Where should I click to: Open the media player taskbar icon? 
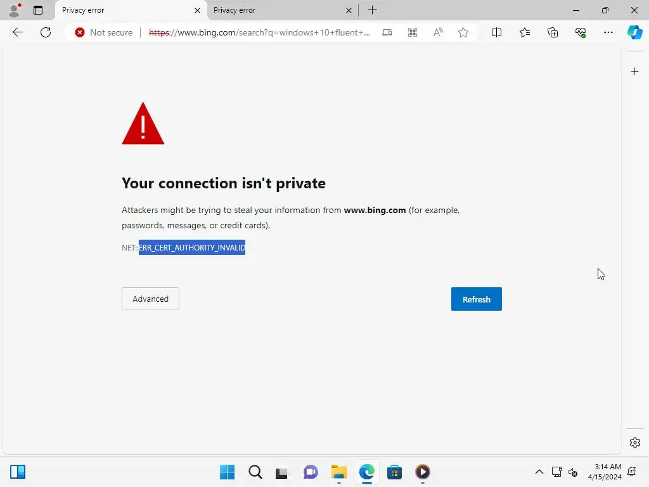[423, 472]
